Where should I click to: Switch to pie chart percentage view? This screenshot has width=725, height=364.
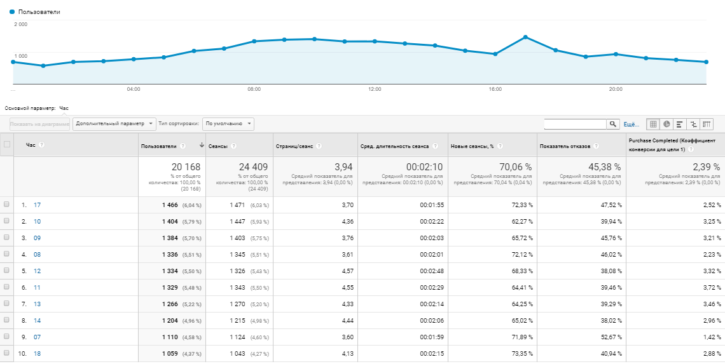point(666,124)
